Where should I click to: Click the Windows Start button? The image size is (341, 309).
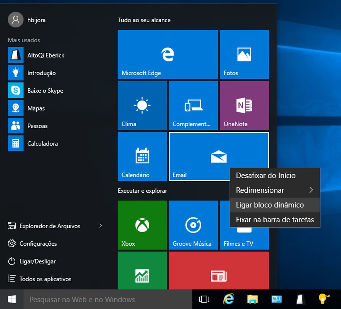(x=11, y=299)
